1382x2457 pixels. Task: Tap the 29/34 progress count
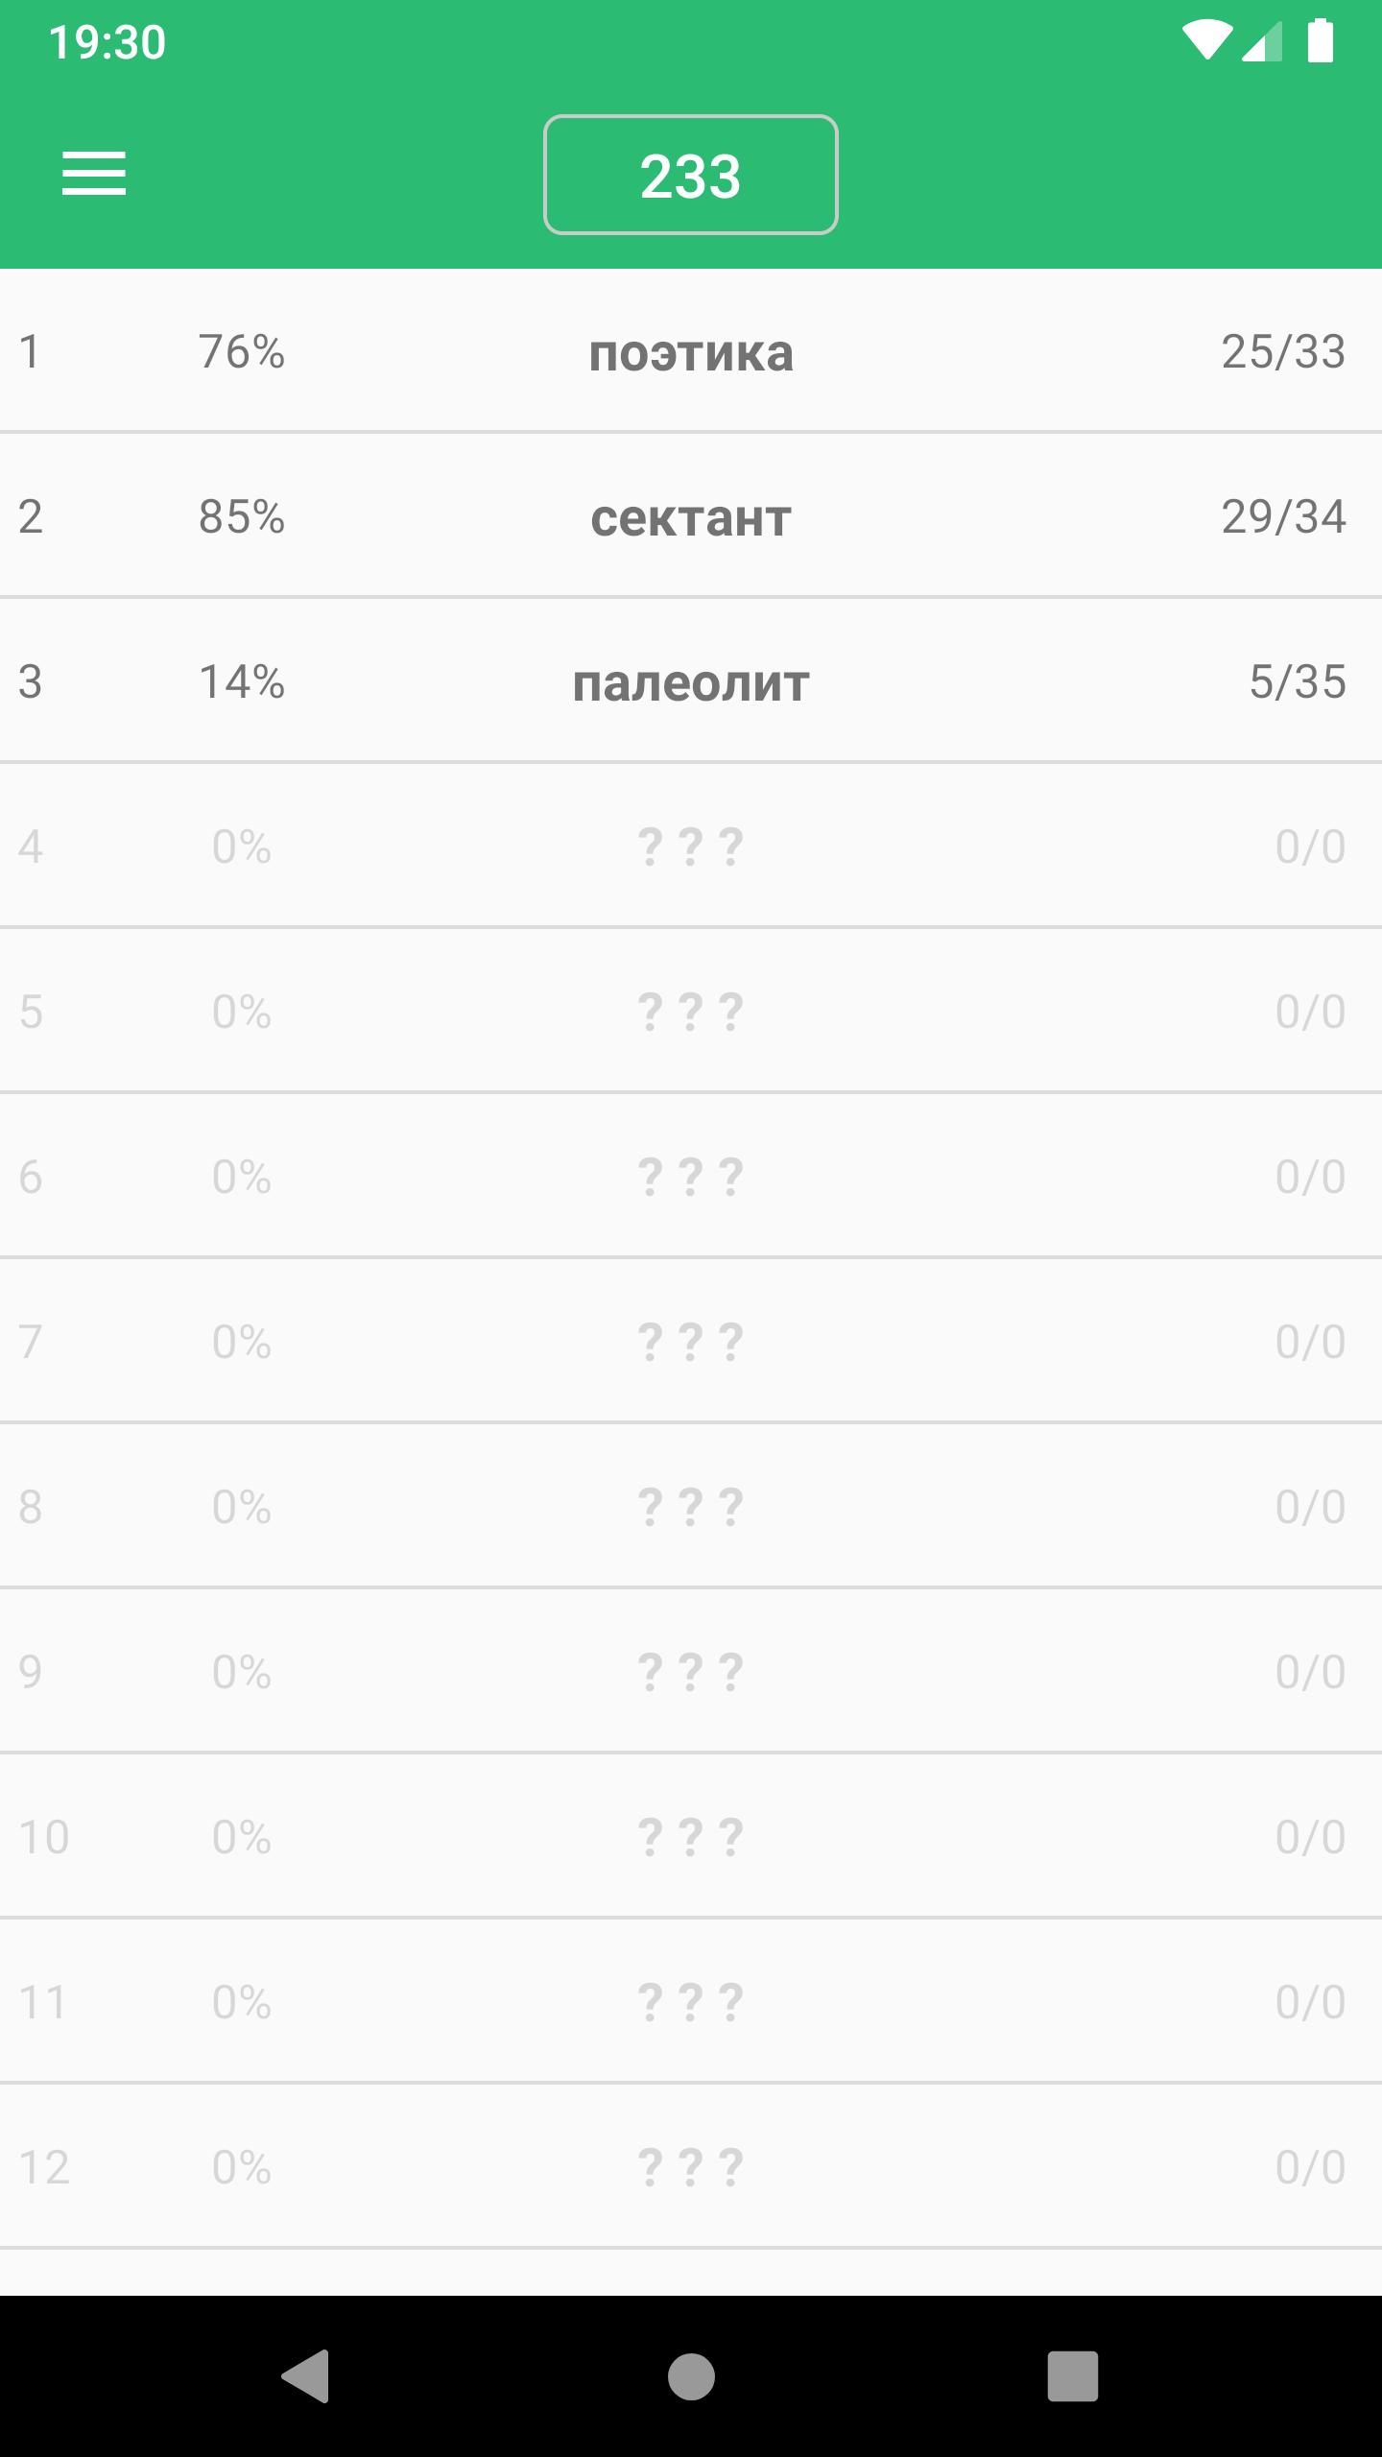1282,517
